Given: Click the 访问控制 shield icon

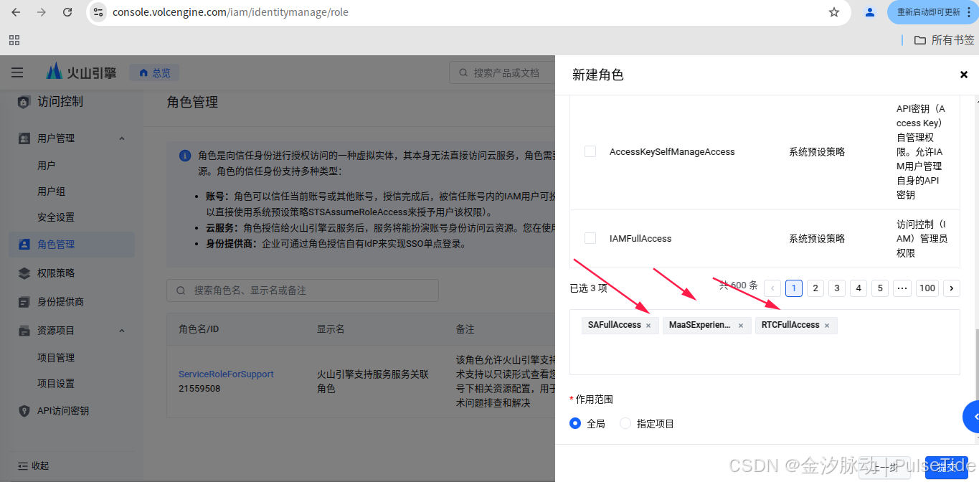Looking at the screenshot, I should (x=24, y=102).
